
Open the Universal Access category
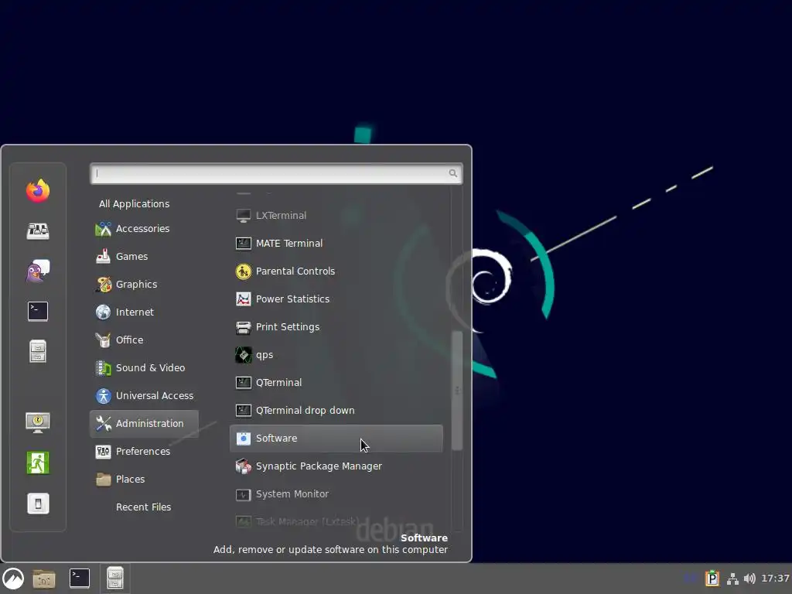(x=144, y=395)
